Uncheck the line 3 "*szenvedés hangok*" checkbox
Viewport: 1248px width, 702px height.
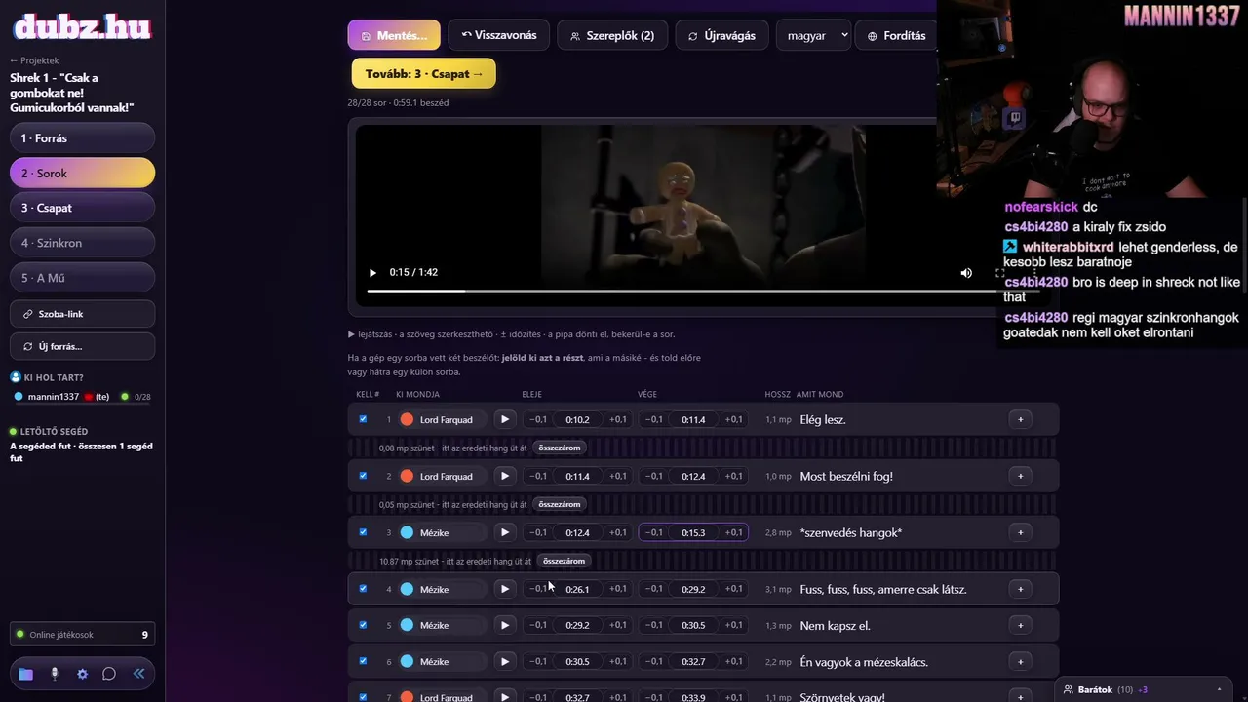(363, 532)
